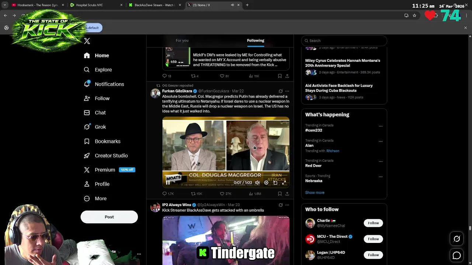The width and height of the screenshot is (472, 265).
Task: Enable picture-in-picture on Macgregor video
Action: click(275, 183)
